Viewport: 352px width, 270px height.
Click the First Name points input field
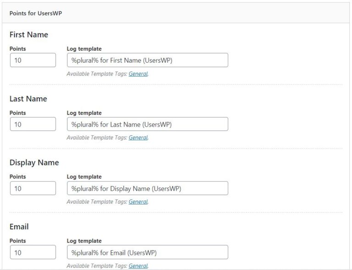[33, 60]
